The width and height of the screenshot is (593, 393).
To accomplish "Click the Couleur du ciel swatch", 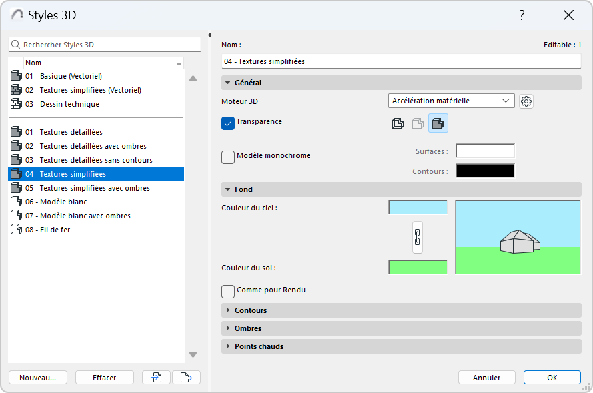I will pos(418,208).
